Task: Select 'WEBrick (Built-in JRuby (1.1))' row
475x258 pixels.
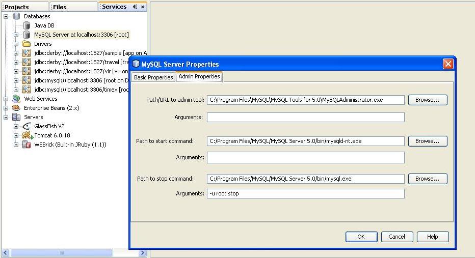Action: coord(70,145)
